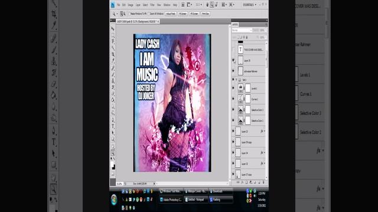The height and width of the screenshot is (212, 378).
Task: Open the Image menu
Action: point(131,5)
